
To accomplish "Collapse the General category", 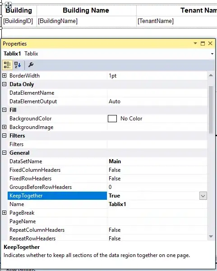I will pyautogui.click(x=5, y=153).
